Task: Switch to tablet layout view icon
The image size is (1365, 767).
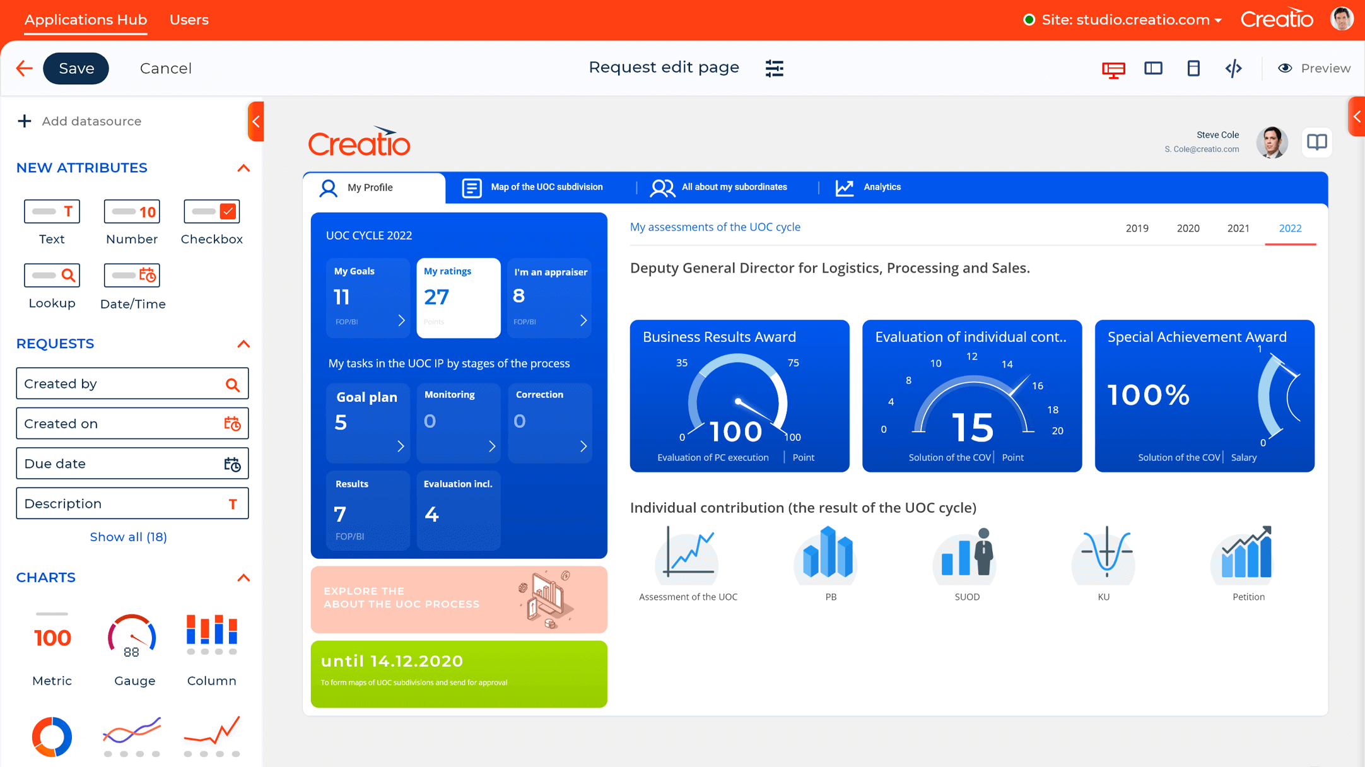Action: (x=1154, y=68)
